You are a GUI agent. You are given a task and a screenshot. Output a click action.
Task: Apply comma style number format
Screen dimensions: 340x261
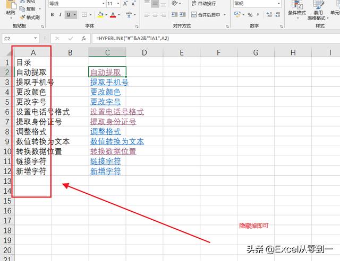coord(258,15)
